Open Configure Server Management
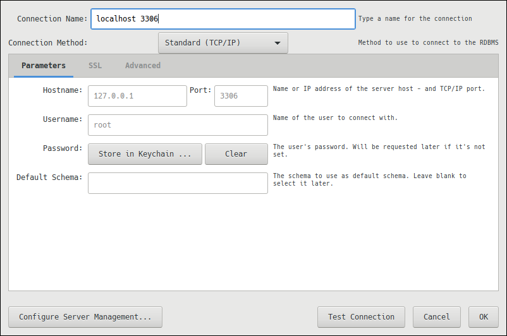Image resolution: width=507 pixels, height=336 pixels. coord(85,317)
